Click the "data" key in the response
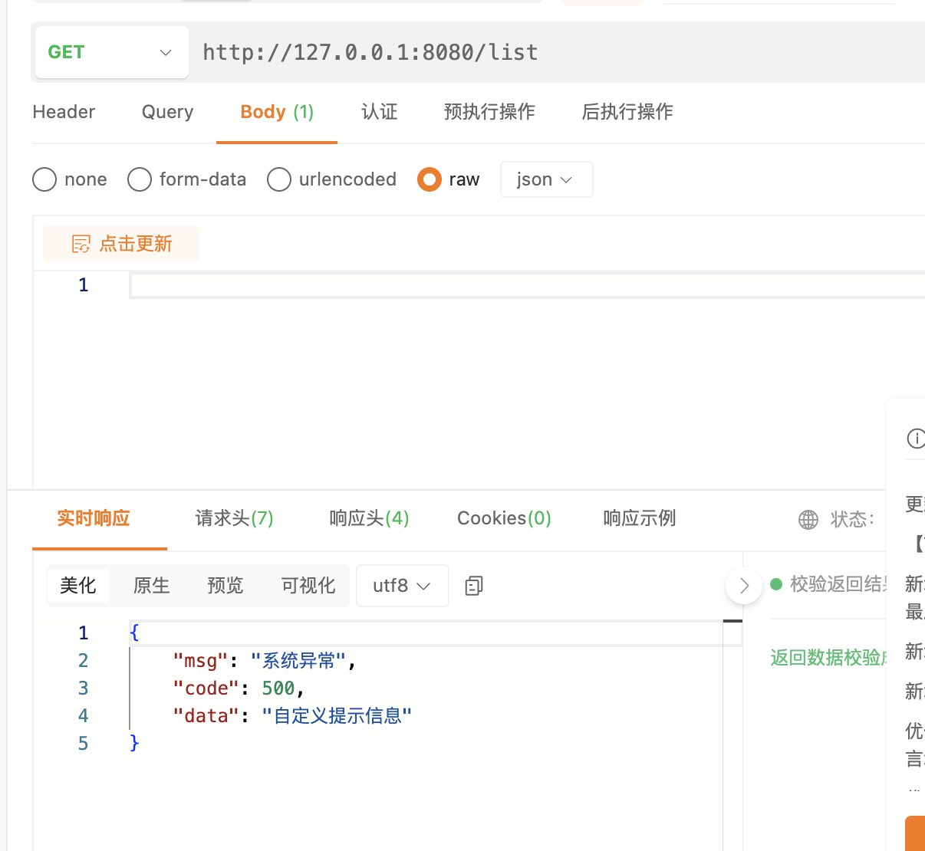925x851 pixels. pyautogui.click(x=206, y=716)
